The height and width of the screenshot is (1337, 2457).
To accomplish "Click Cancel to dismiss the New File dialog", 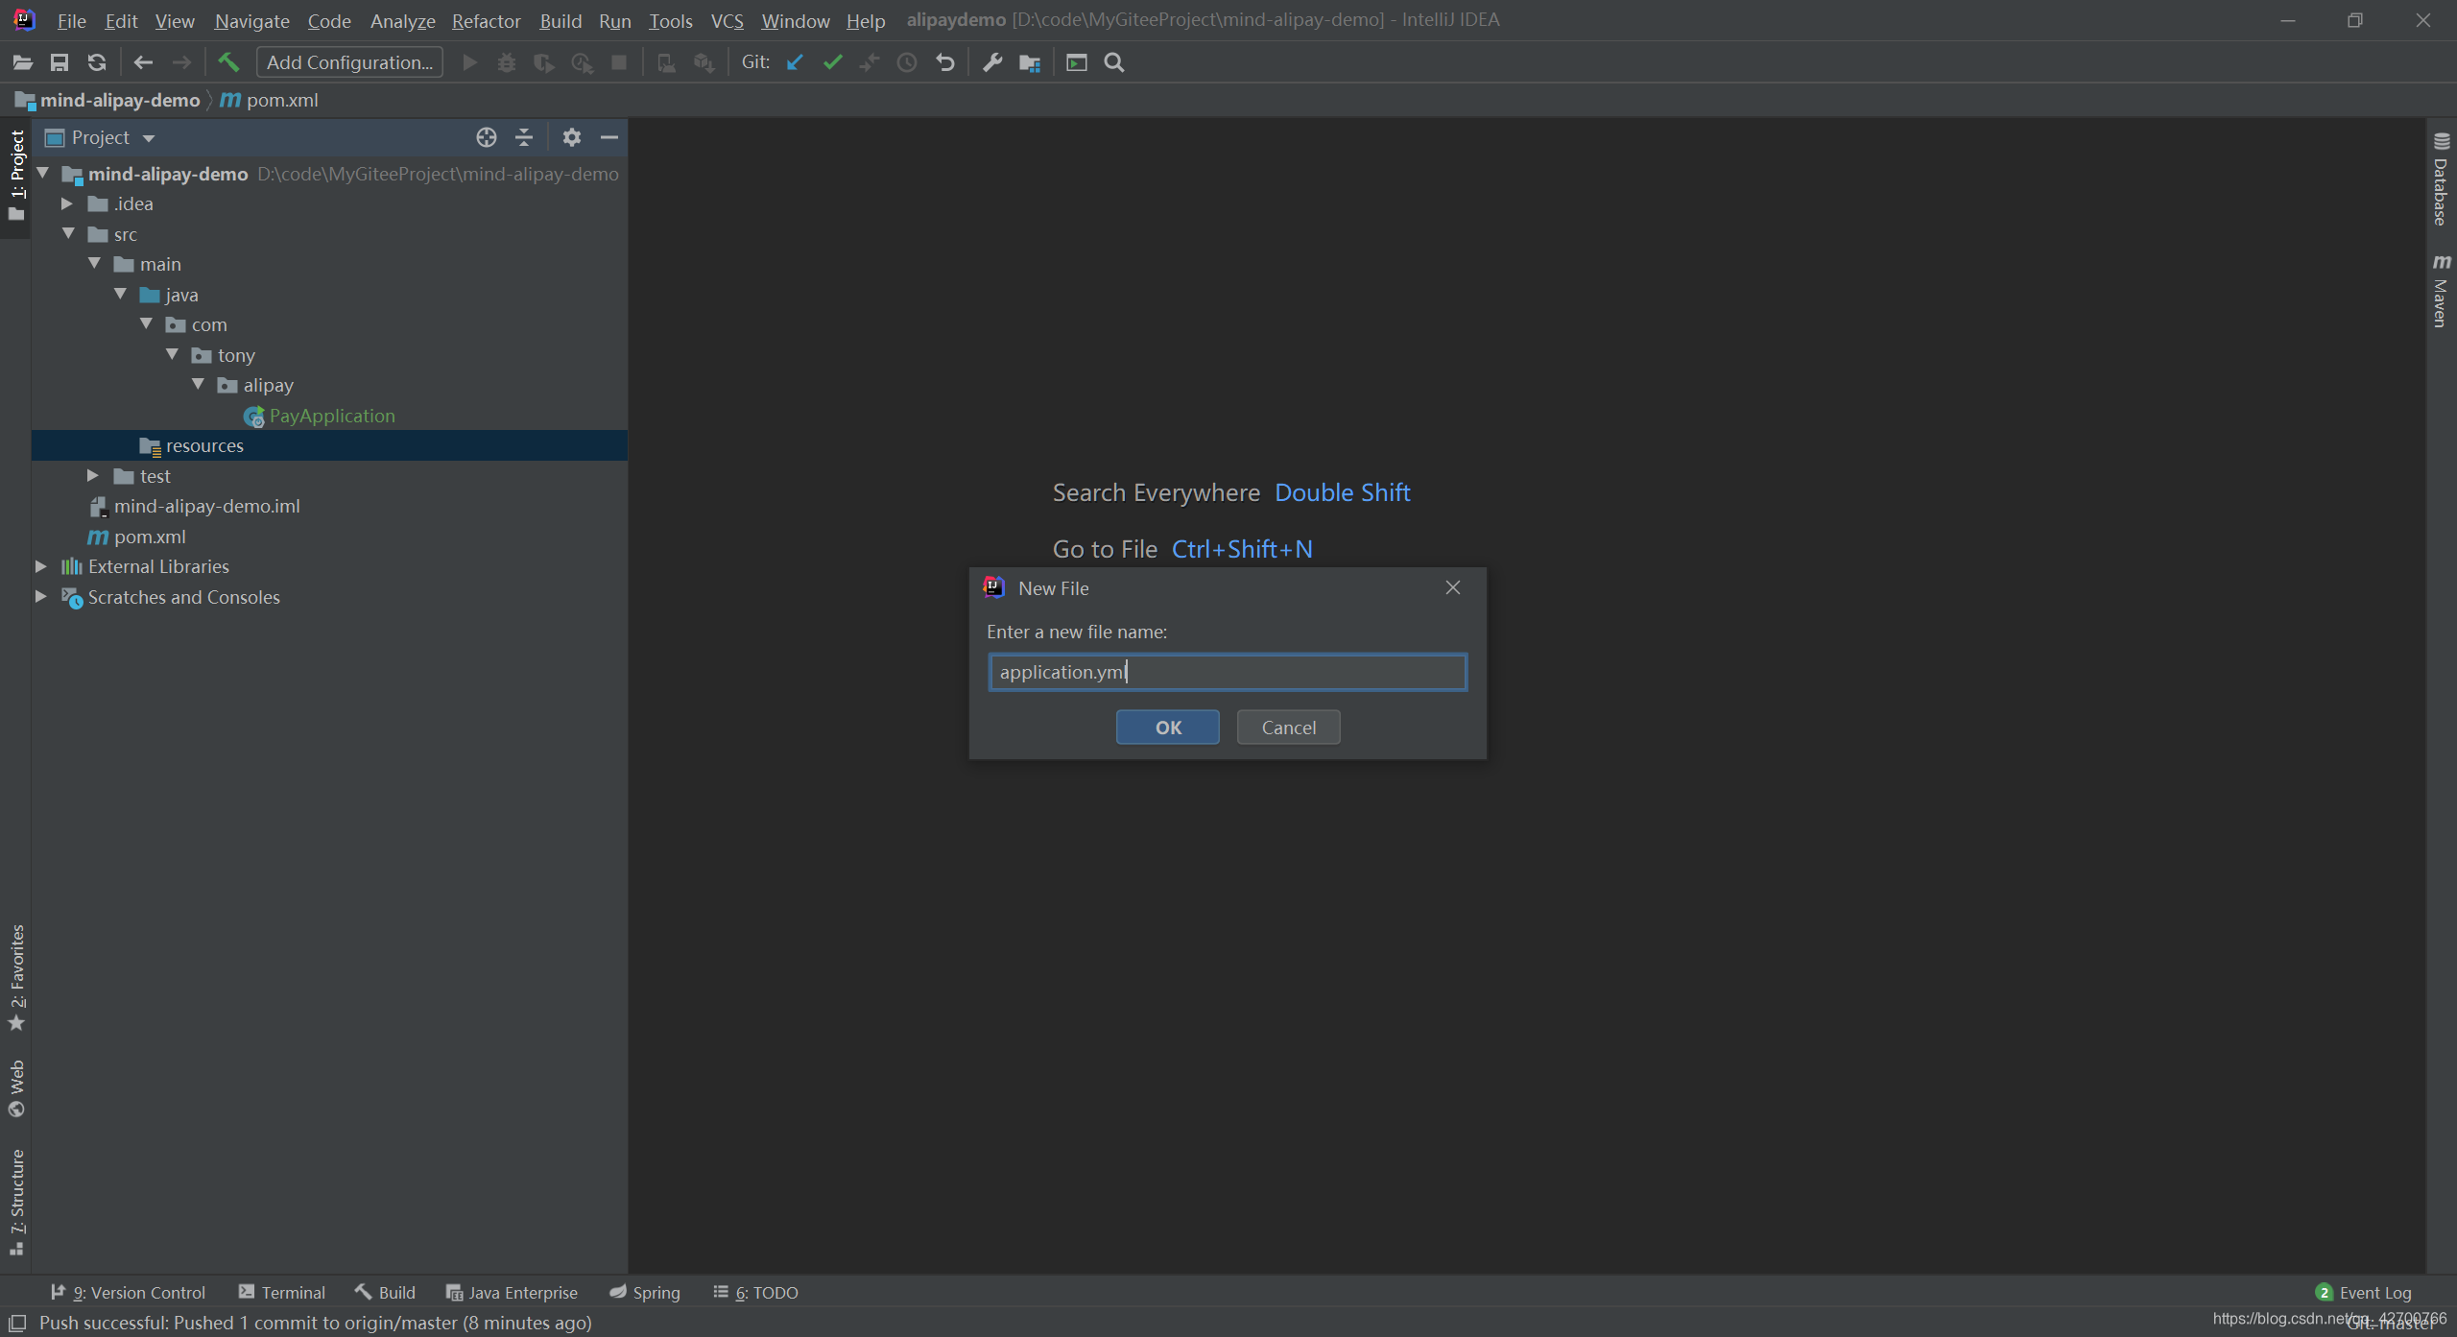I will click(x=1289, y=728).
